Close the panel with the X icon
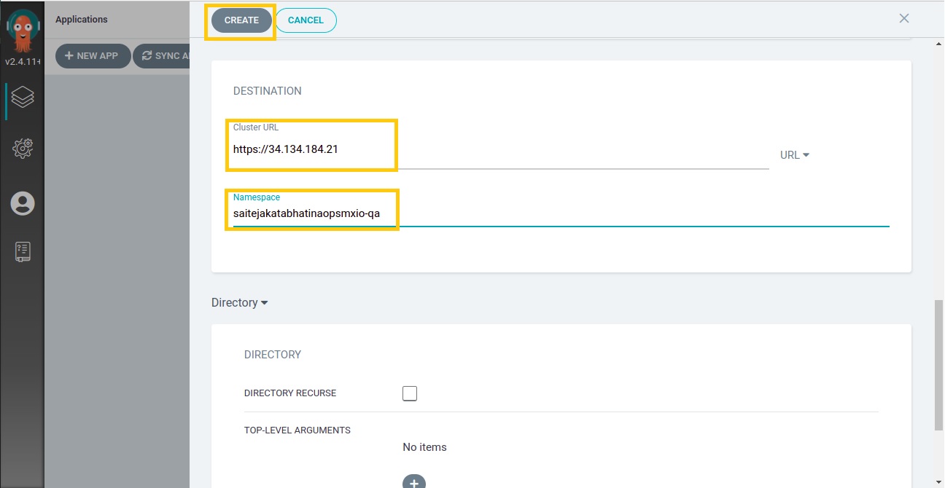This screenshot has height=488, width=945. click(x=904, y=18)
